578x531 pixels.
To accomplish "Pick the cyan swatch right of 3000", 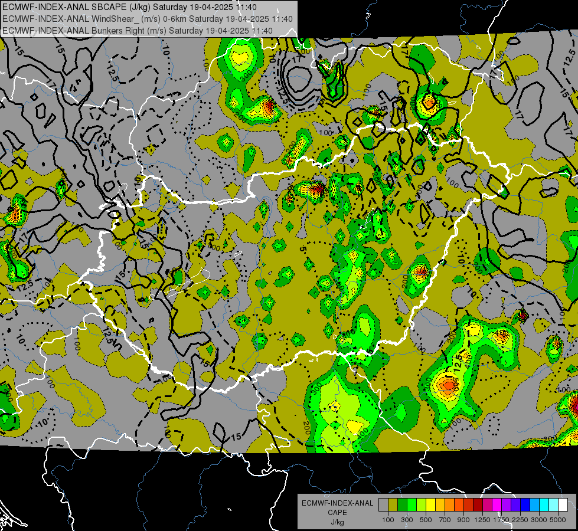I will 544,504.
